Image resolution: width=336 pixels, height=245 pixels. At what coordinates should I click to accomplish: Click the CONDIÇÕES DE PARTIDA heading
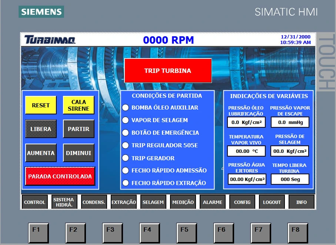click(167, 95)
